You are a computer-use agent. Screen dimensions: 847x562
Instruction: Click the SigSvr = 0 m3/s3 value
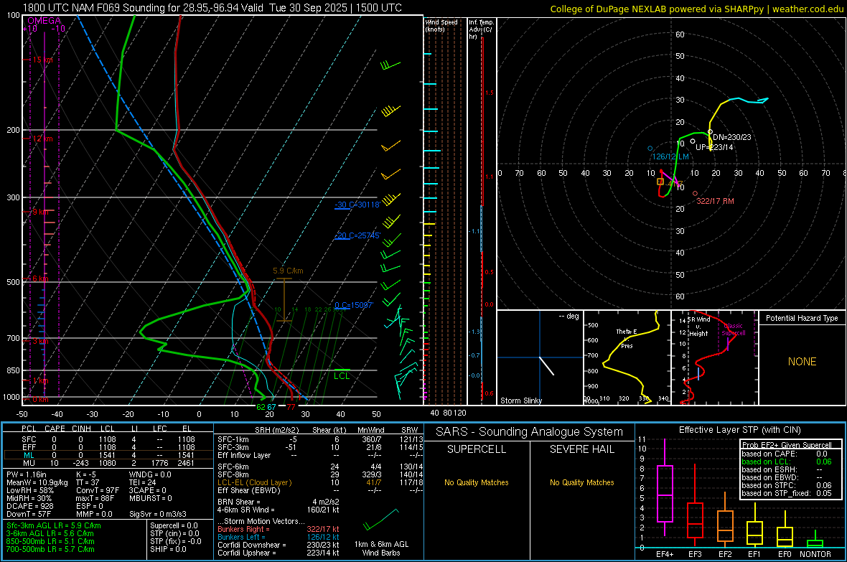pyautogui.click(x=158, y=514)
